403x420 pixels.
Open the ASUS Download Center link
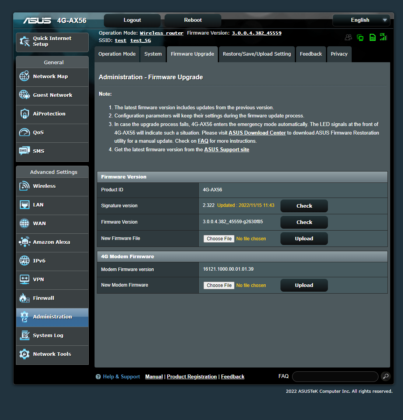[257, 133]
